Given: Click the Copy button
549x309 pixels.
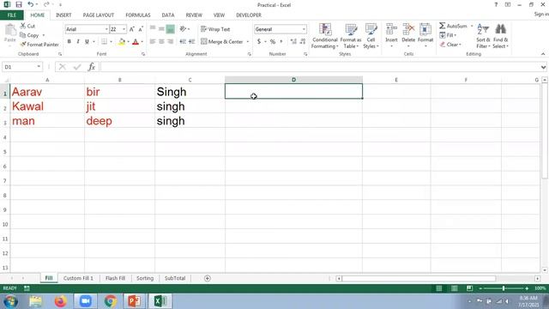Looking at the screenshot, I should point(30,35).
